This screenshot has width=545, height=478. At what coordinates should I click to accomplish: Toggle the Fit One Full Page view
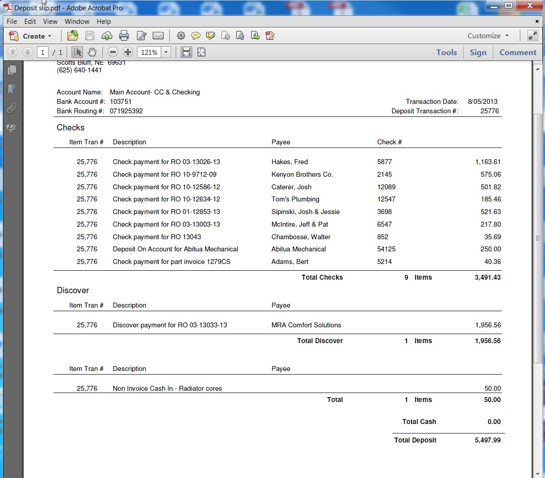pos(201,52)
